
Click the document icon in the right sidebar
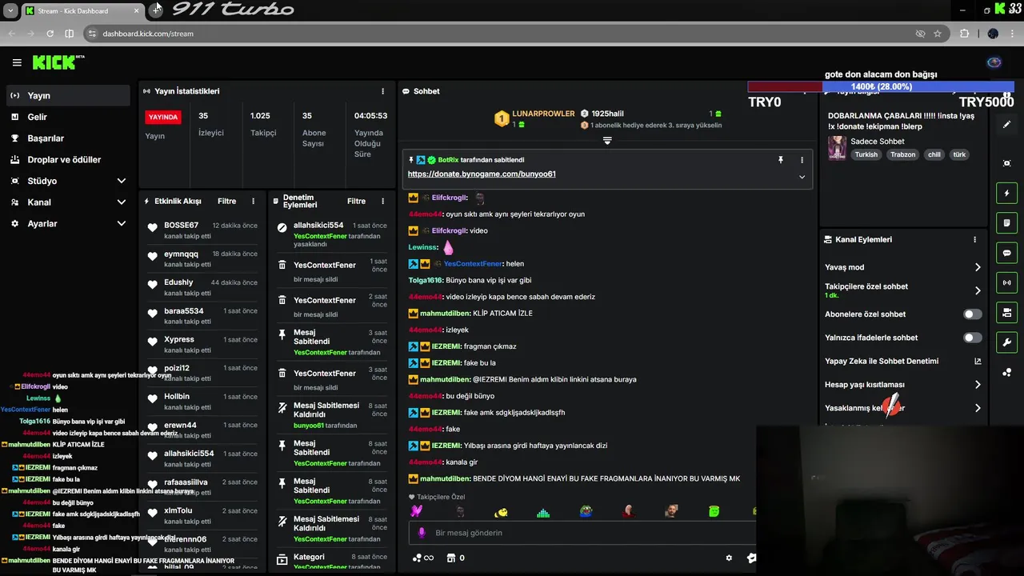tap(1007, 222)
